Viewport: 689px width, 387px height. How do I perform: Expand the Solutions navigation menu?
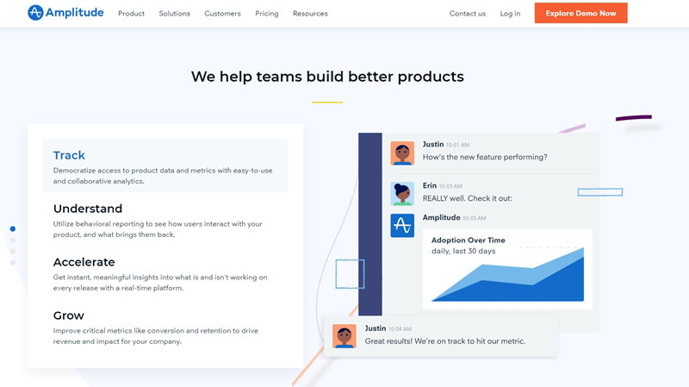(174, 14)
